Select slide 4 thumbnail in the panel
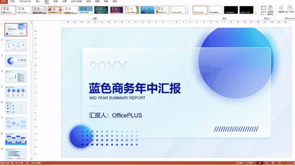Viewport: 295px width, 166px height. pyautogui.click(x=16, y=76)
